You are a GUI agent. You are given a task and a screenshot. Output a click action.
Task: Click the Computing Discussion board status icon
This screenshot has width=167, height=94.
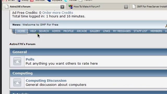(x=17, y=83)
